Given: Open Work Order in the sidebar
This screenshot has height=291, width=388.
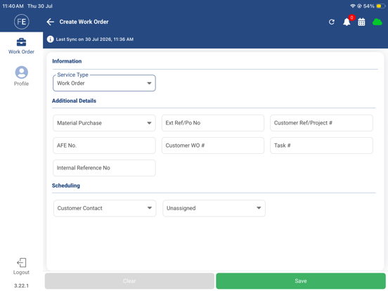Looking at the screenshot, I should tap(21, 46).
